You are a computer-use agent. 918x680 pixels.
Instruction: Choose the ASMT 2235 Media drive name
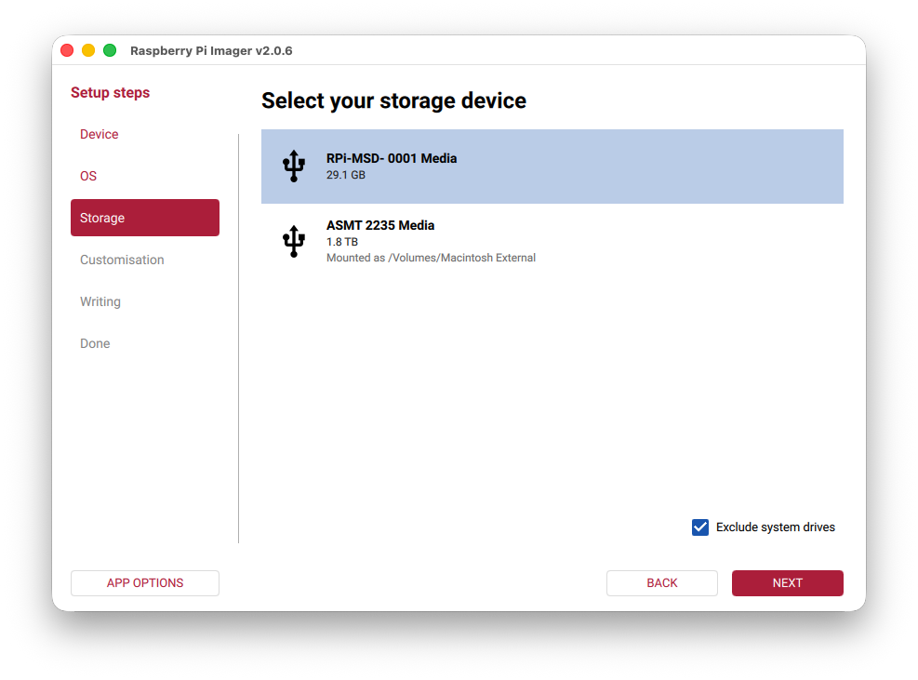(x=380, y=225)
